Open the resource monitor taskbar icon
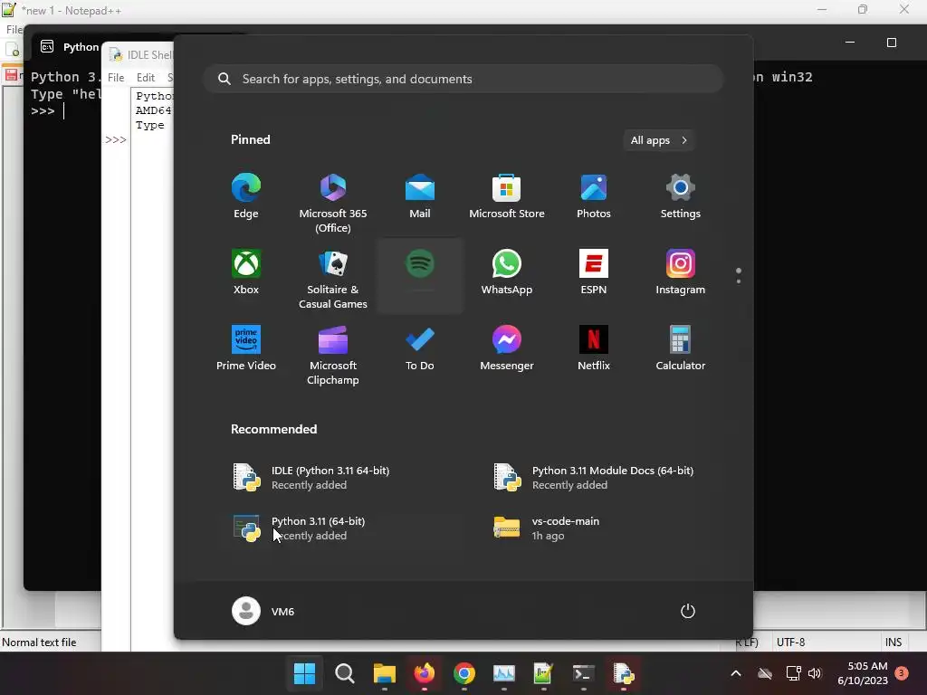Screen dimensions: 927x695 tap(503, 673)
